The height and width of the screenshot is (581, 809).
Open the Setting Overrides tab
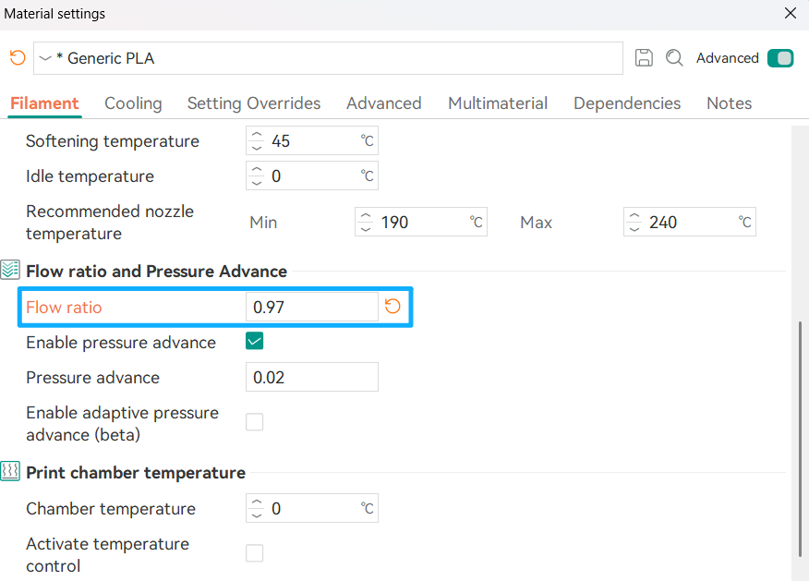254,103
